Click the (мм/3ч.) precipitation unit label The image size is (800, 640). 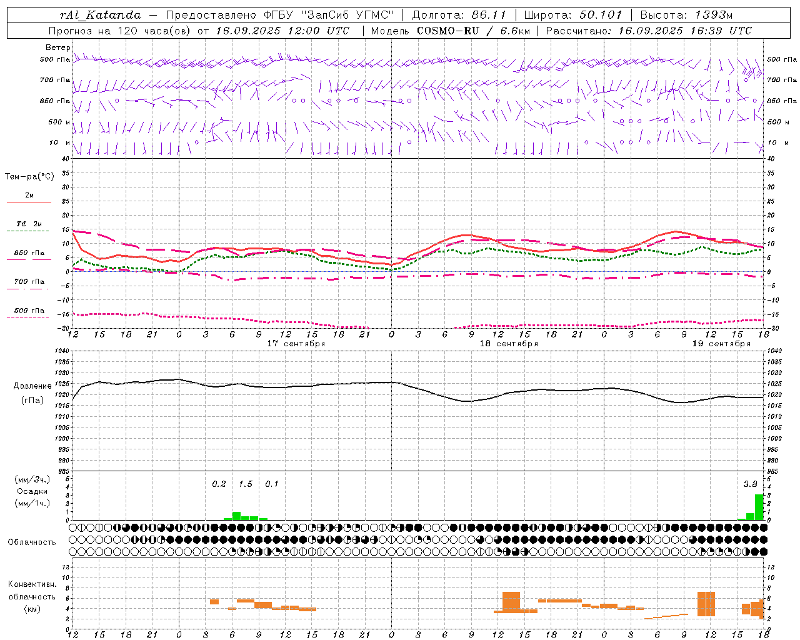pos(32,479)
